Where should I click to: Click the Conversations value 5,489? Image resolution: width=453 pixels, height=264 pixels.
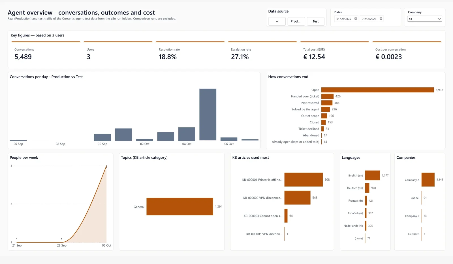(x=23, y=57)
